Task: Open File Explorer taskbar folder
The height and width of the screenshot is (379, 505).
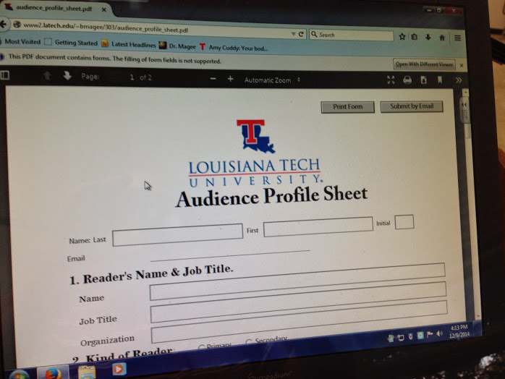Action: pos(87,372)
